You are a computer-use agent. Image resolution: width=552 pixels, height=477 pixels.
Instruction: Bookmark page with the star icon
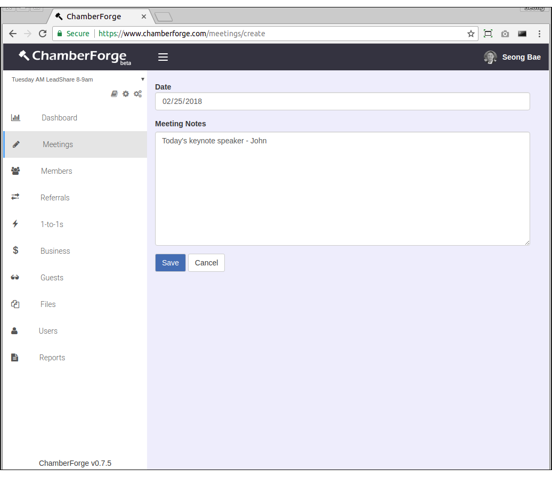click(471, 34)
